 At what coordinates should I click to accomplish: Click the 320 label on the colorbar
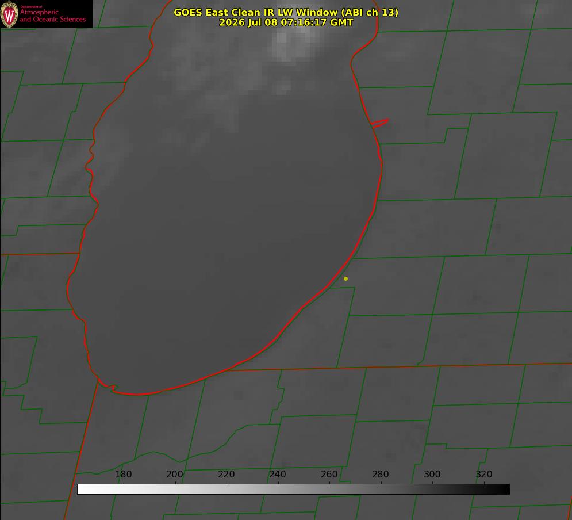click(484, 474)
